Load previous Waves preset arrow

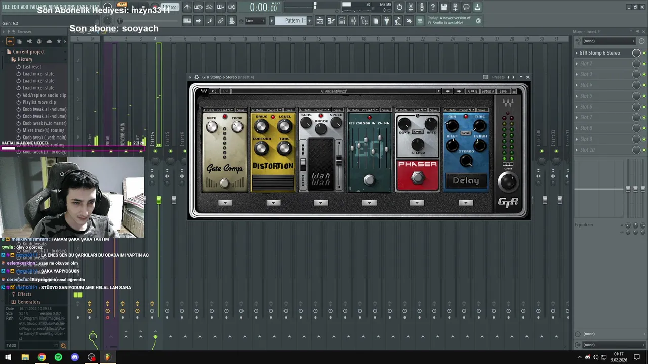coord(448,91)
